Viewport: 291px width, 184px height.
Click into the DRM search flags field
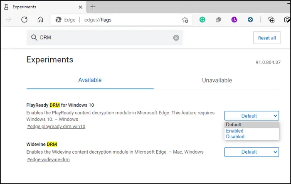coord(104,38)
